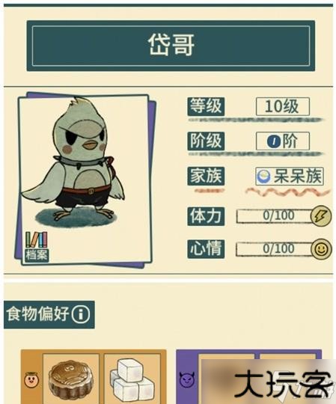Tap the 阶级 label
The height and width of the screenshot is (404, 336).
click(206, 141)
